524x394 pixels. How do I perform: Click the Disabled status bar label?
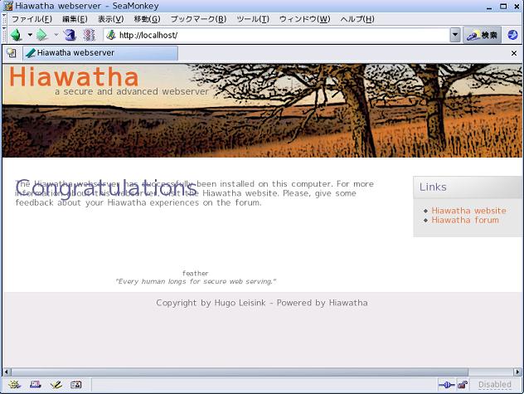(x=495, y=385)
